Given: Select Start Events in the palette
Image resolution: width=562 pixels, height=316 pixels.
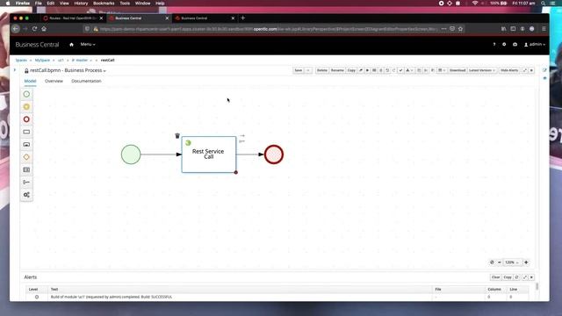Looking at the screenshot, I should (26, 94).
